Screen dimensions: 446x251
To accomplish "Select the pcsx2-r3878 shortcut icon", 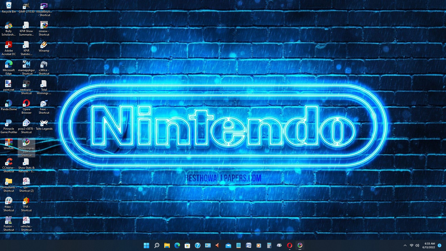I will tap(26, 126).
